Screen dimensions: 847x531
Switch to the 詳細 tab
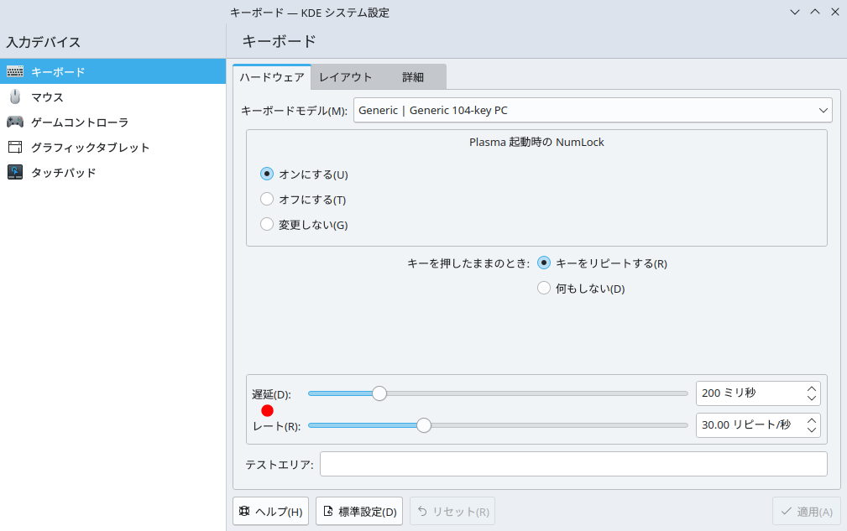pos(412,77)
